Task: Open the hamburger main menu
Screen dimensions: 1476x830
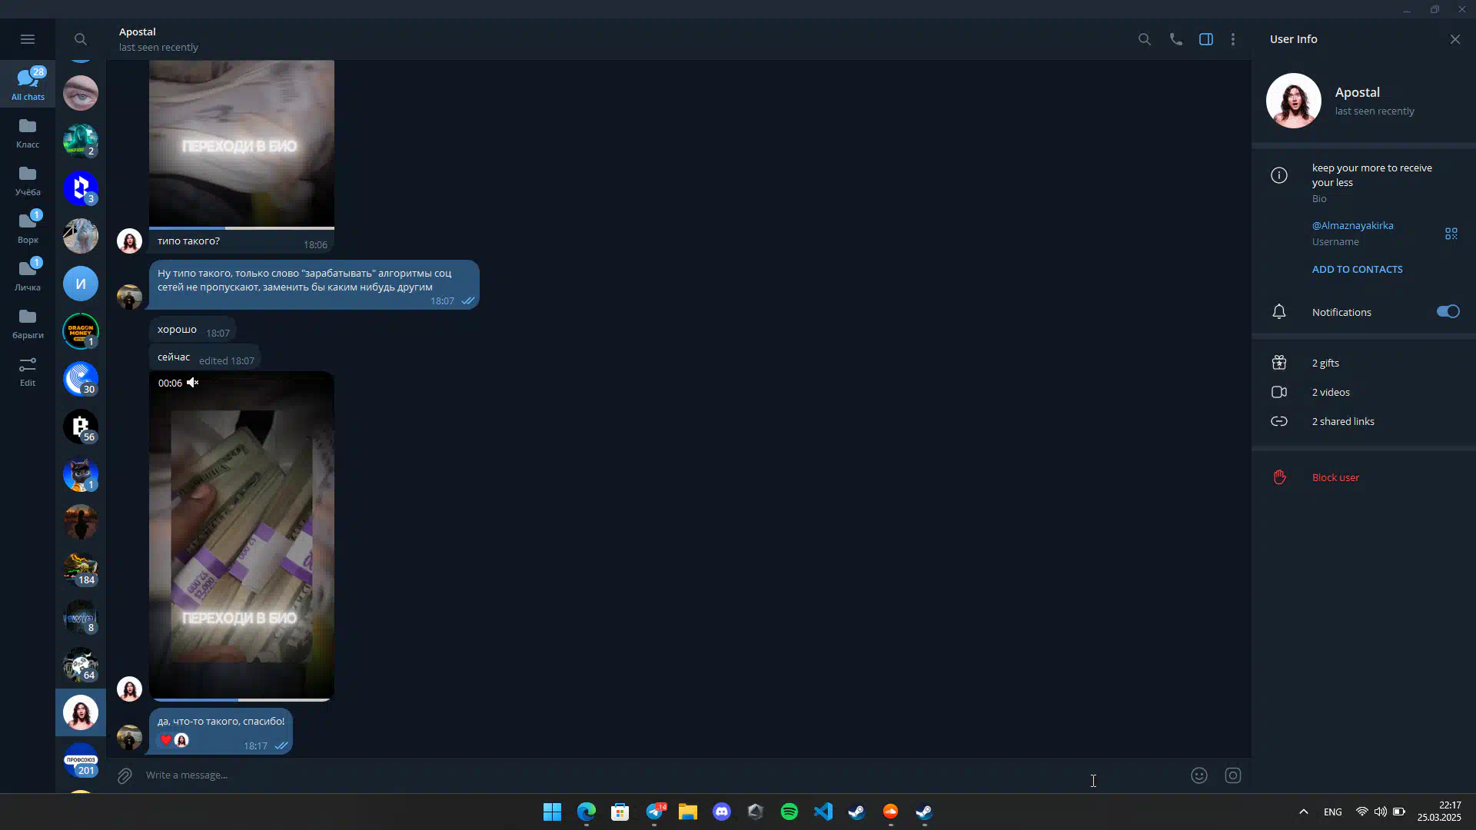Action: (28, 39)
